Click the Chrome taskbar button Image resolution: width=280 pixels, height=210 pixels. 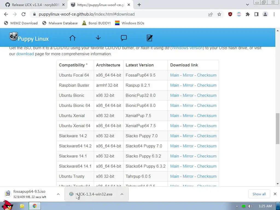[35, 206]
